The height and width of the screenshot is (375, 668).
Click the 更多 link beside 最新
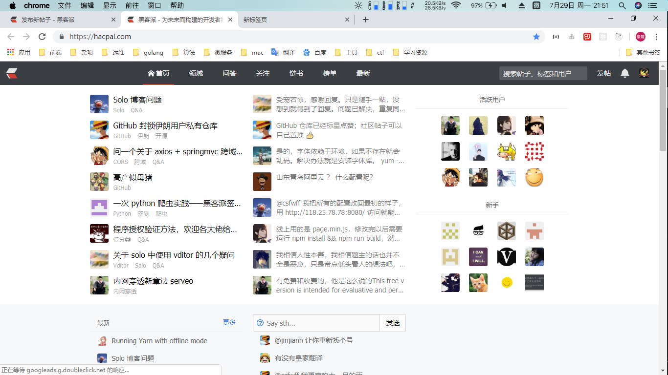(229, 322)
